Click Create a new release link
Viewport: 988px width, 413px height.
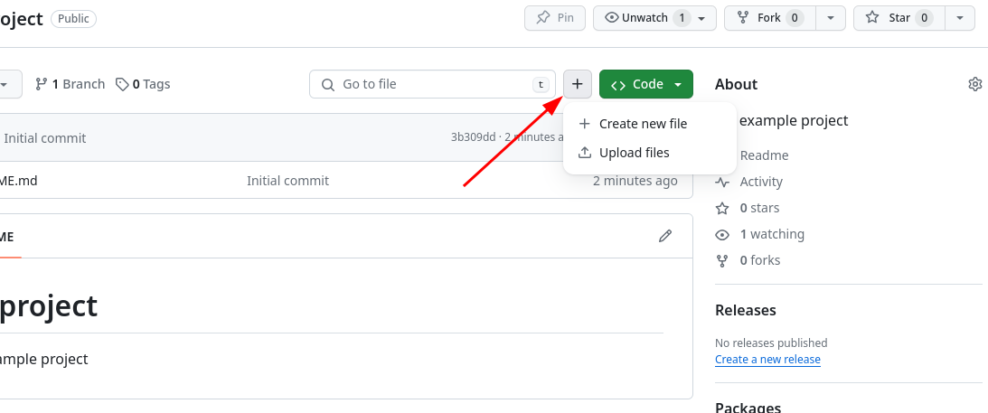767,359
